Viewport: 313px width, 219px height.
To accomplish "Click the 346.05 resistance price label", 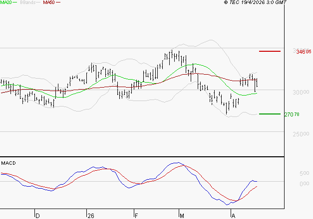I will (304, 52).
